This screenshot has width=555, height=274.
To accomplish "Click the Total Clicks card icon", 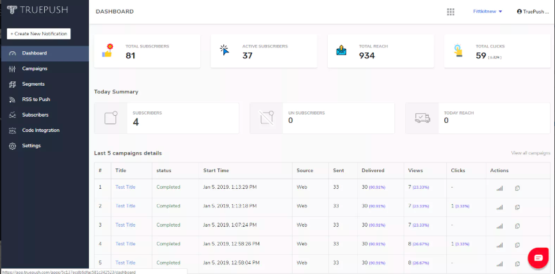I will click(x=458, y=51).
